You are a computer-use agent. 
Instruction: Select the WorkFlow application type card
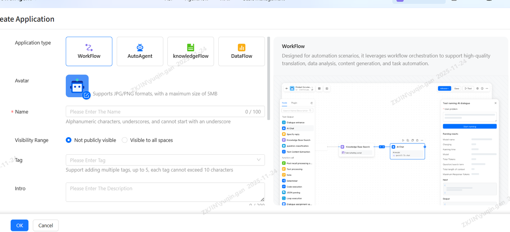pos(89,51)
